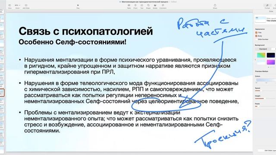This screenshot has height=155, width=276.
Task: Start the slideshow with Play button
Action: 78,5
